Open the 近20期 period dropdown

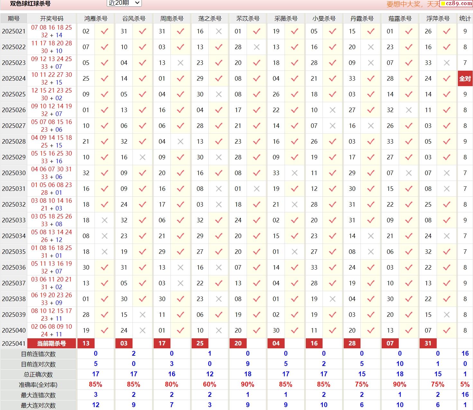124,3
